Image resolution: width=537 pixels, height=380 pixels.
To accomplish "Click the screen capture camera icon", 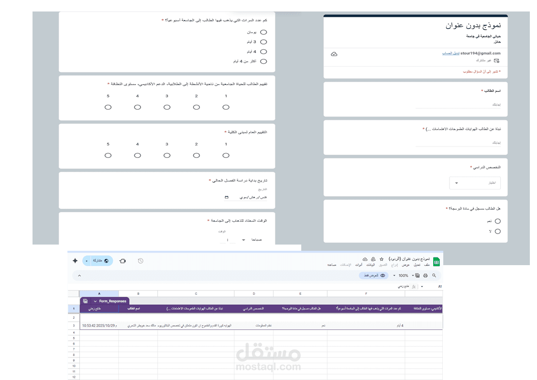I will point(122,261).
